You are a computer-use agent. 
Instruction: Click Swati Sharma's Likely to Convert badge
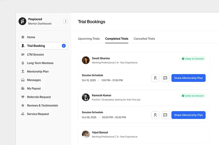click(193, 59)
